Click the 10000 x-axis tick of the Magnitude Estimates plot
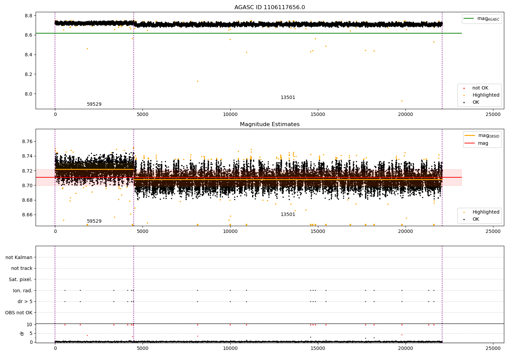Screen dimensions: 509x356 pos(230,231)
